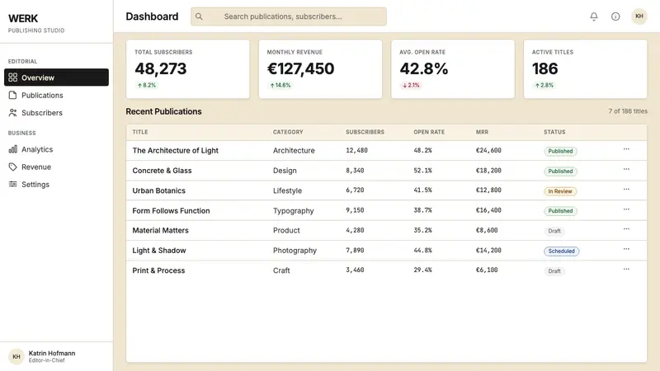Viewport: 660px width, 371px height.
Task: Click the 8.2% subscriber growth indicator
Action: [147, 85]
